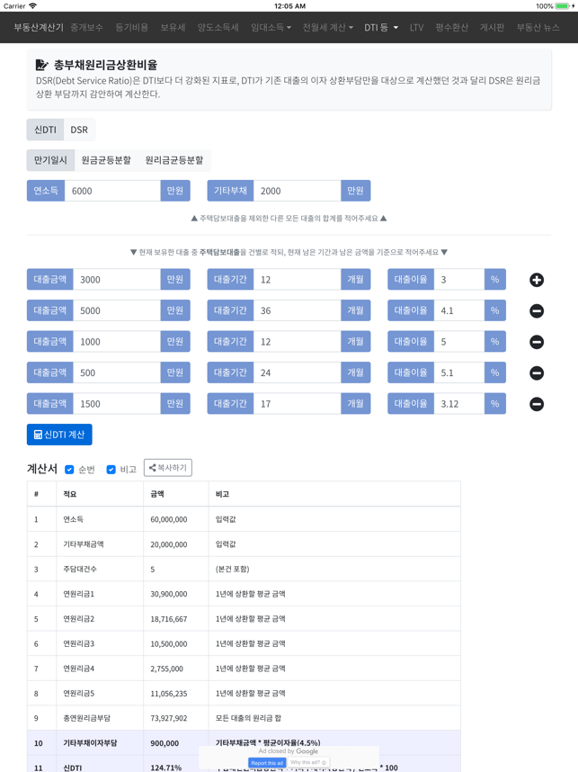Click the 복사하기 share button

pos(168,468)
